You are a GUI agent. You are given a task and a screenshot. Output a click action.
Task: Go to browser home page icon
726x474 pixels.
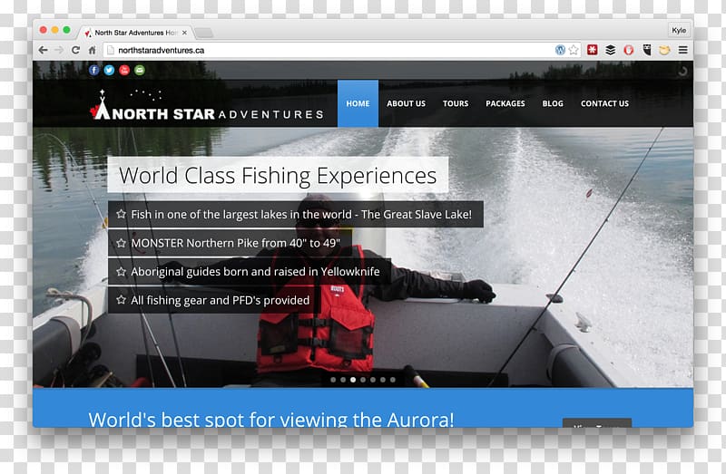coord(93,50)
